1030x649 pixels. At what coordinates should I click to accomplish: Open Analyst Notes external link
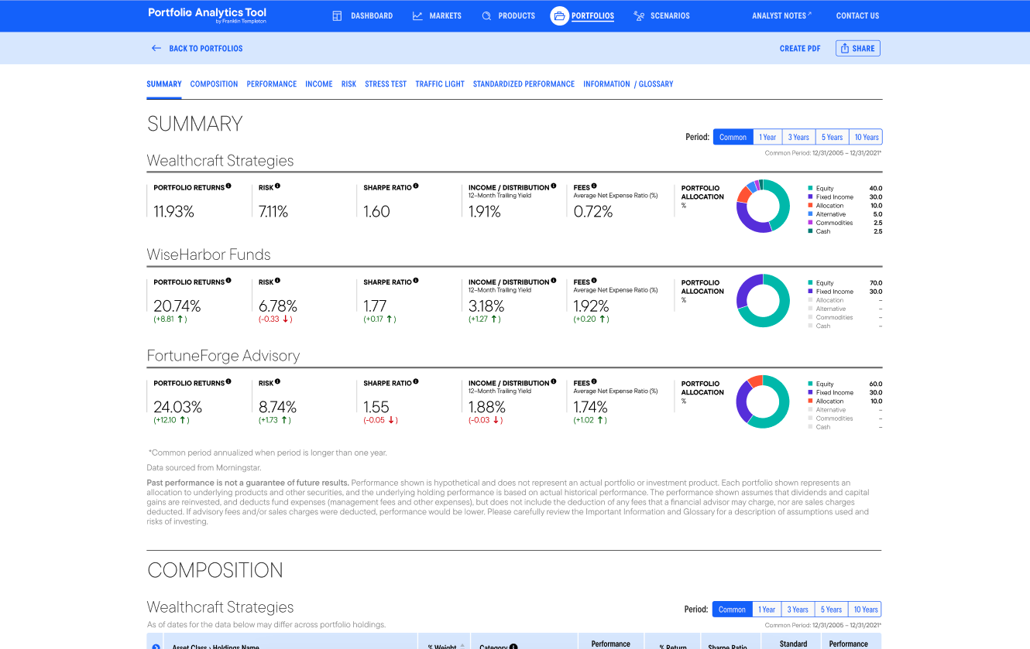point(781,15)
